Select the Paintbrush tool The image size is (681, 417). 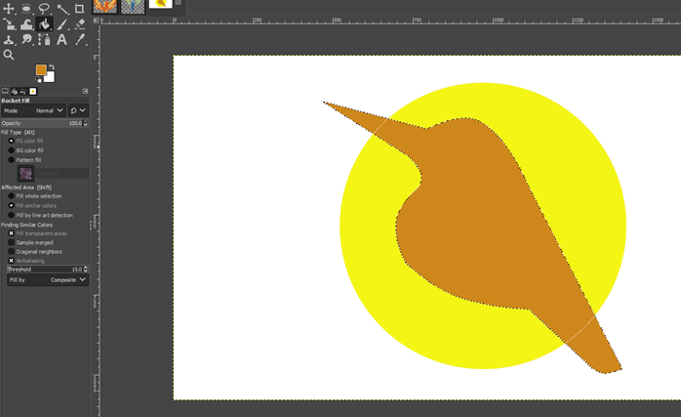(x=61, y=24)
